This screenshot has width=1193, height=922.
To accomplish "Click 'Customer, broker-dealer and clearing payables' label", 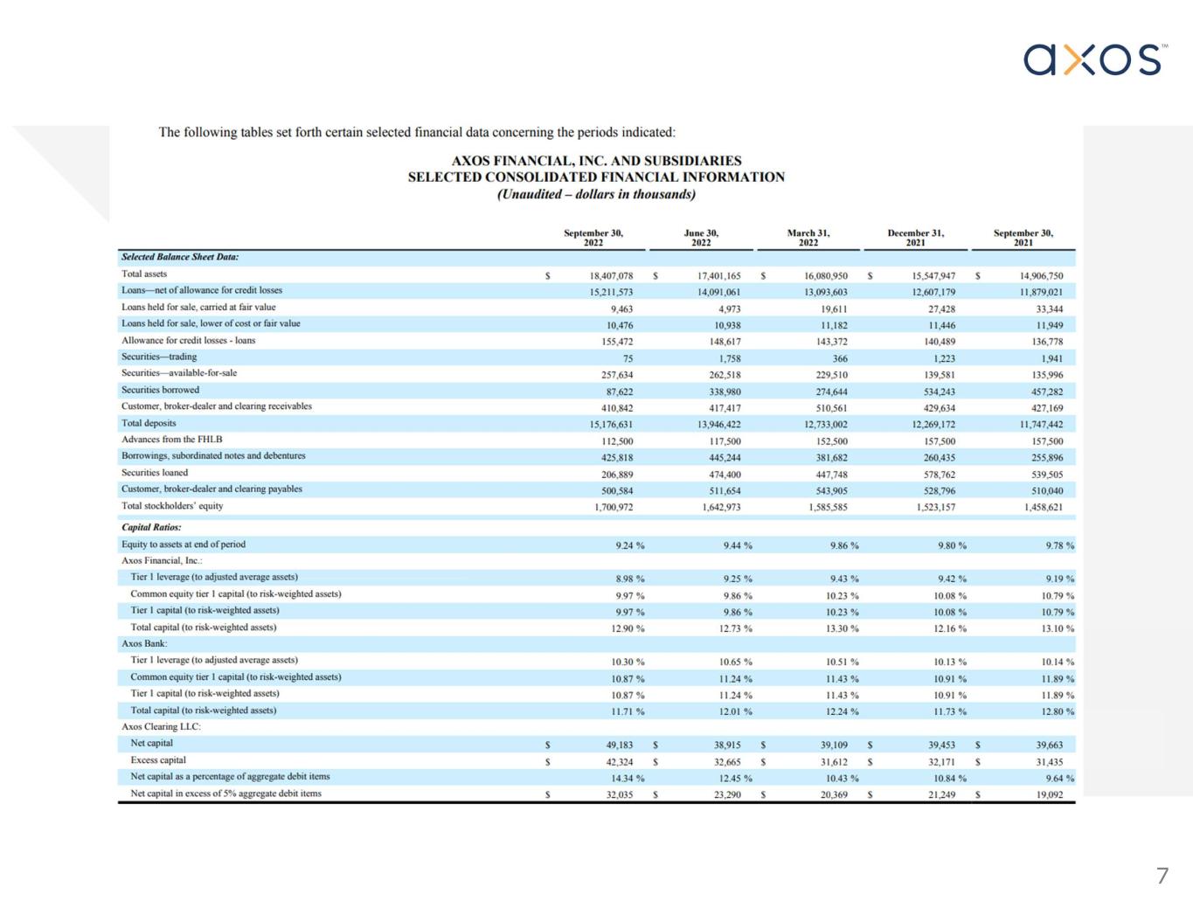I will (212, 489).
